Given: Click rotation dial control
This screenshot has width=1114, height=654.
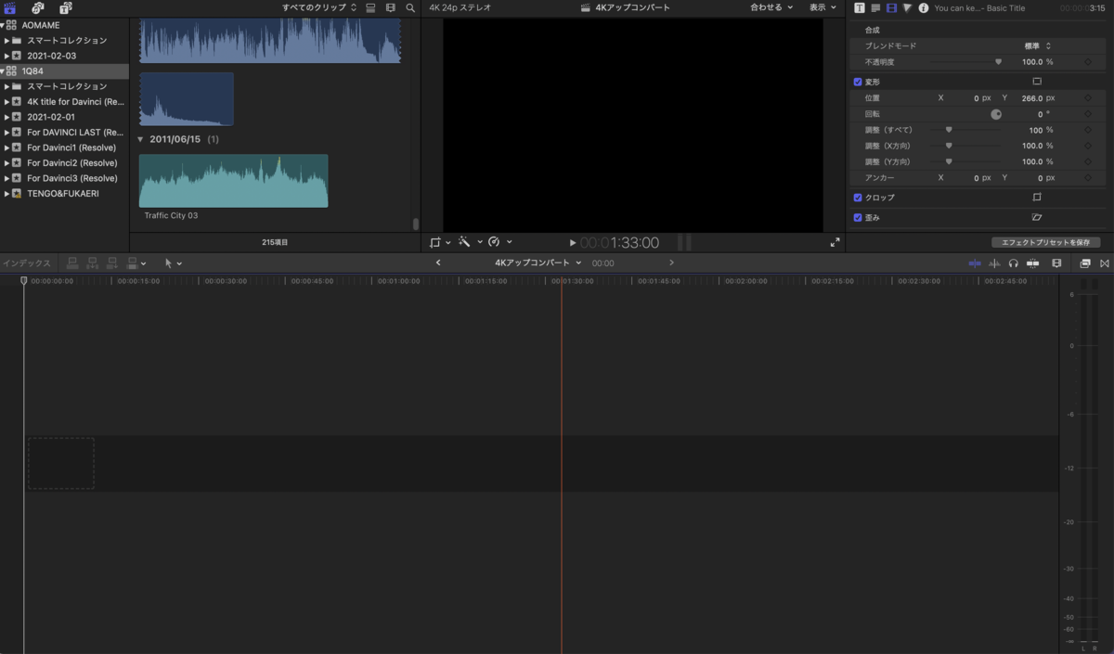Looking at the screenshot, I should coord(996,114).
